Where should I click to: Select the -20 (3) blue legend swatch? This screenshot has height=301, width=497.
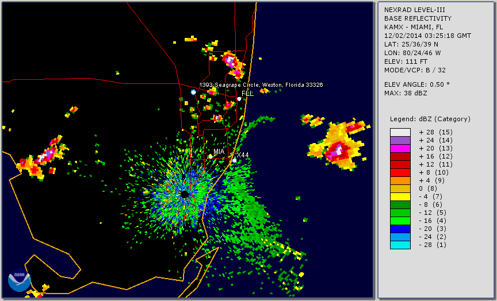pyautogui.click(x=400, y=229)
